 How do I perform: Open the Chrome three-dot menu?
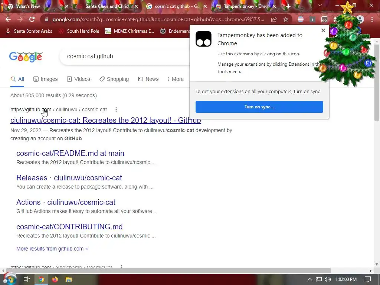click(x=372, y=19)
